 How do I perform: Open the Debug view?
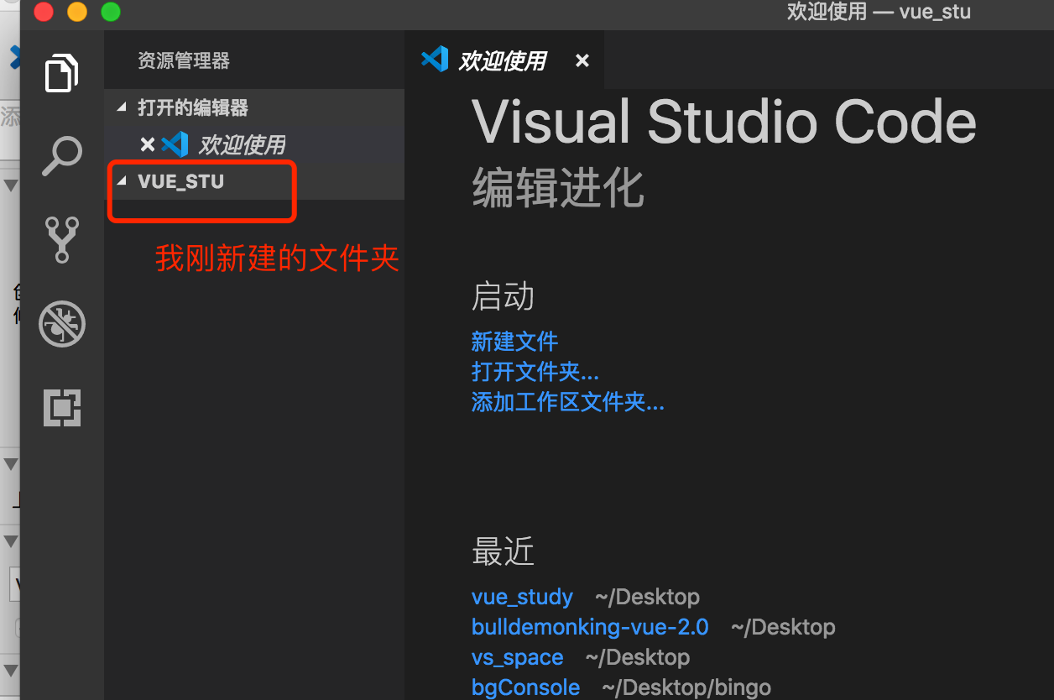(x=61, y=323)
